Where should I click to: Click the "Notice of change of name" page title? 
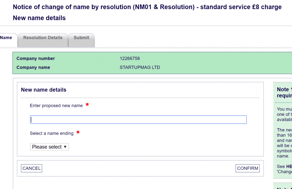coord(147,7)
